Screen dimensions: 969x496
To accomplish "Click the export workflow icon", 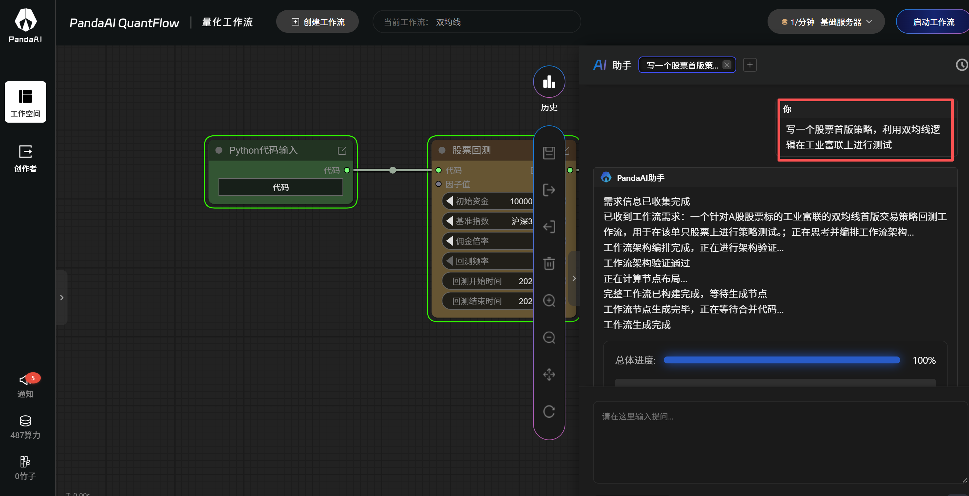I will coord(549,190).
